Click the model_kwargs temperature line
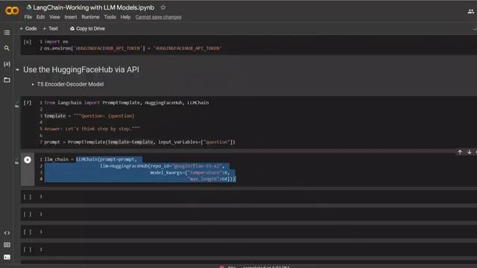Image resolution: width=477 pixels, height=268 pixels. coord(190,172)
